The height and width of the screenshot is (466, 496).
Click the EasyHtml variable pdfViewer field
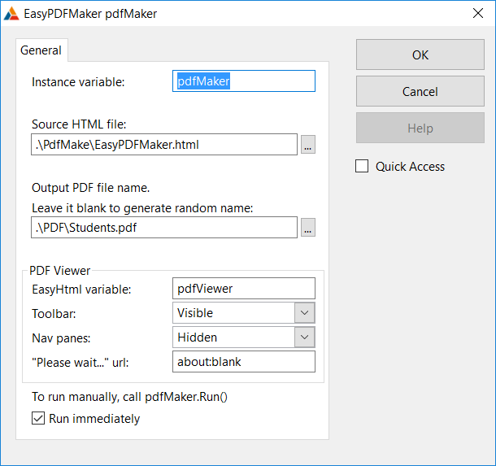tap(244, 289)
